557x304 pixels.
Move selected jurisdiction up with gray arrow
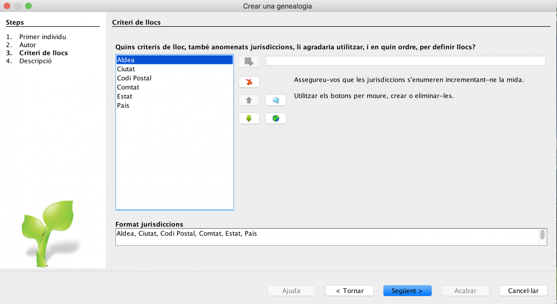coord(249,100)
